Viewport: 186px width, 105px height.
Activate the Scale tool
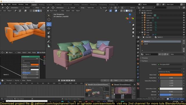[x=49, y=33]
